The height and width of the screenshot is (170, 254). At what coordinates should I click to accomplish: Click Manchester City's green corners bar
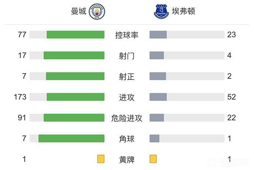coord(71,138)
